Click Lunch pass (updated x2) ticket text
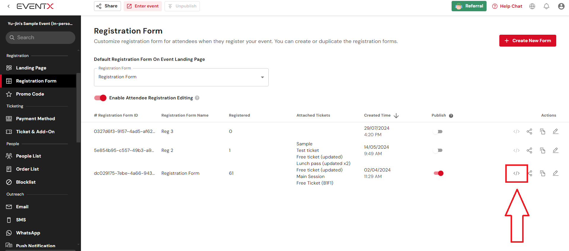The width and height of the screenshot is (569, 251). click(x=323, y=163)
